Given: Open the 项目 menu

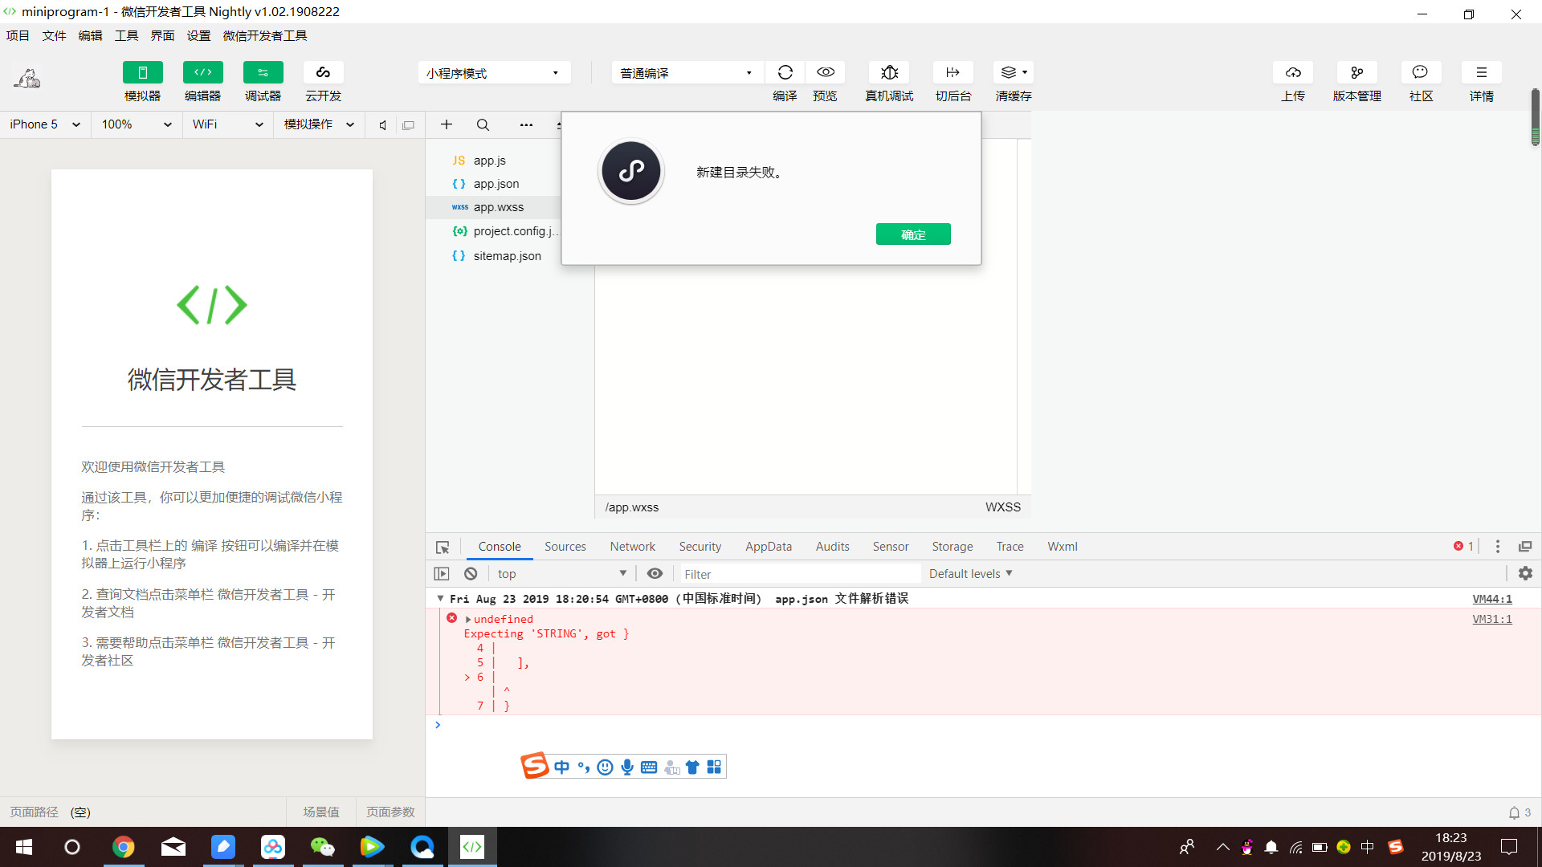Looking at the screenshot, I should click(18, 35).
